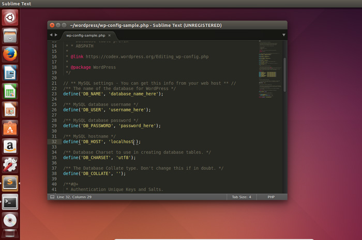Select the wp-config-sample.php tab
The height and width of the screenshot is (240, 362).
[86, 35]
